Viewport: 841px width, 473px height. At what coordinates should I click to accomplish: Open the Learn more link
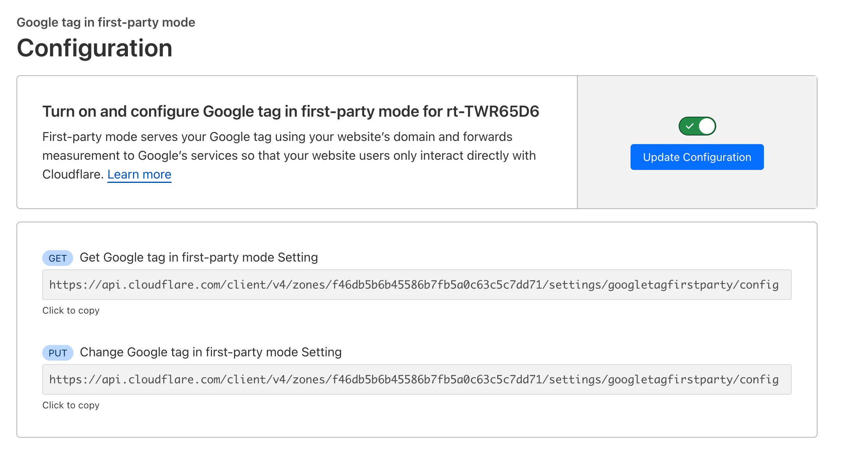click(139, 174)
